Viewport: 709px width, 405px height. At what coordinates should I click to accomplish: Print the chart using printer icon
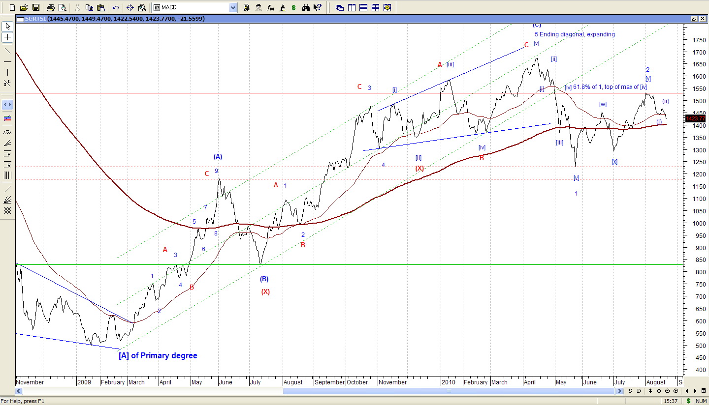coord(50,7)
